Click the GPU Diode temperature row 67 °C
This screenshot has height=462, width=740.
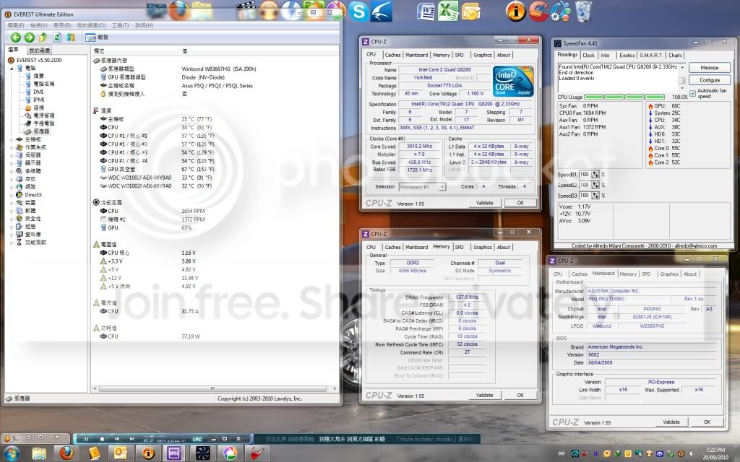coord(156,169)
